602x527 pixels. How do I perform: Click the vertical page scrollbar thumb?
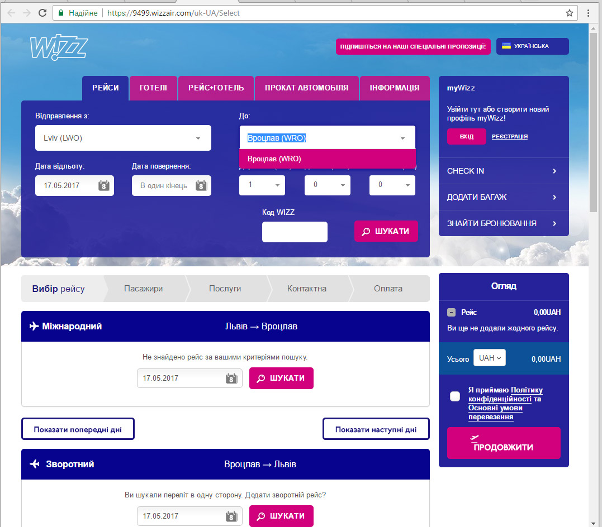click(593, 122)
